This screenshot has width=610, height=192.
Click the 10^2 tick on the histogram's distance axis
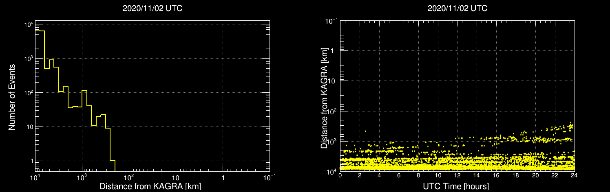point(129,177)
